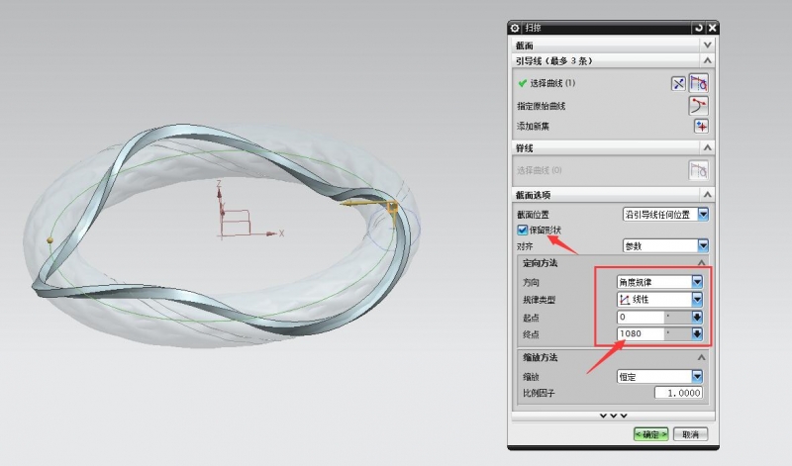Toggle the 保留形状 checkbox
The image size is (792, 466).
point(523,231)
